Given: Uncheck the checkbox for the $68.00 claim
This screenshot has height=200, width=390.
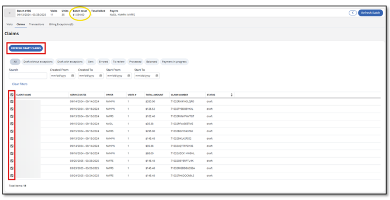Looking at the screenshot, I should coord(12,154).
